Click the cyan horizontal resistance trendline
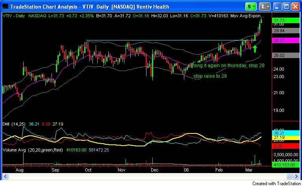Screen dimensions: 302x186 [170, 40]
